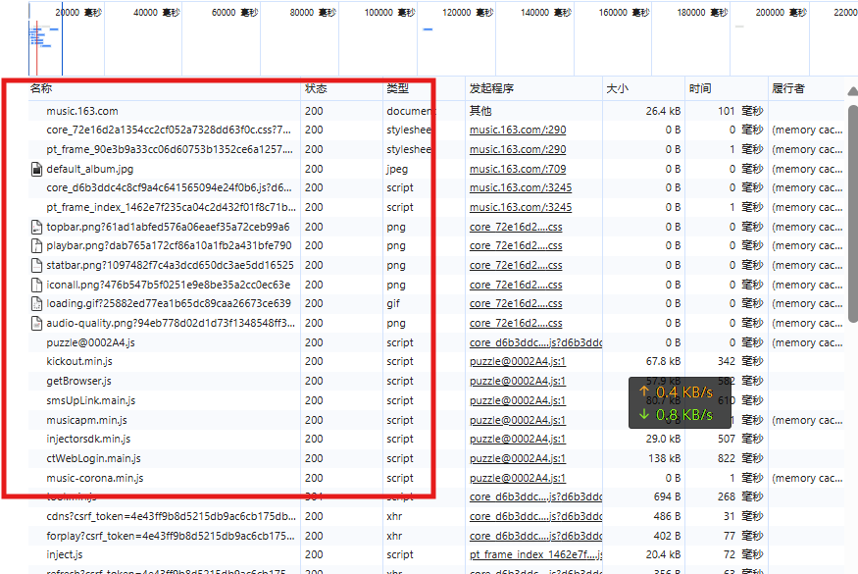Sort requests by the 名称 column header
This screenshot has height=574, width=858.
pos(41,88)
